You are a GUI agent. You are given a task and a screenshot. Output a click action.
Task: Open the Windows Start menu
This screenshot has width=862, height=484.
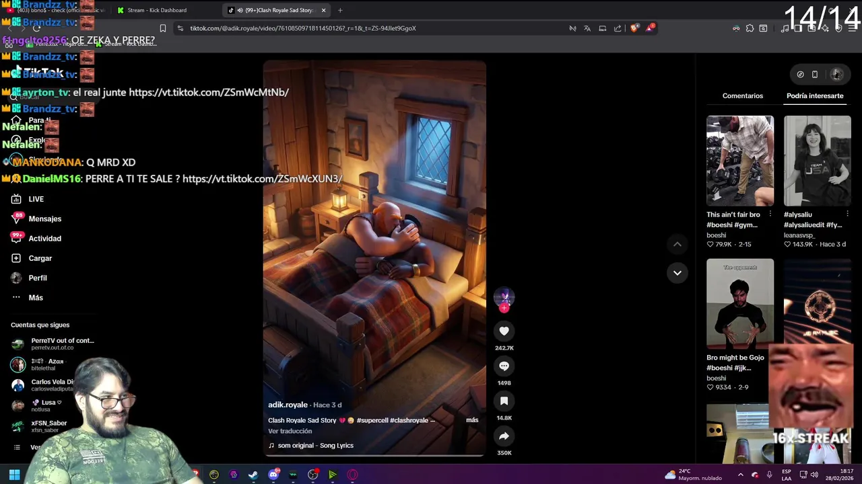pyautogui.click(x=14, y=475)
